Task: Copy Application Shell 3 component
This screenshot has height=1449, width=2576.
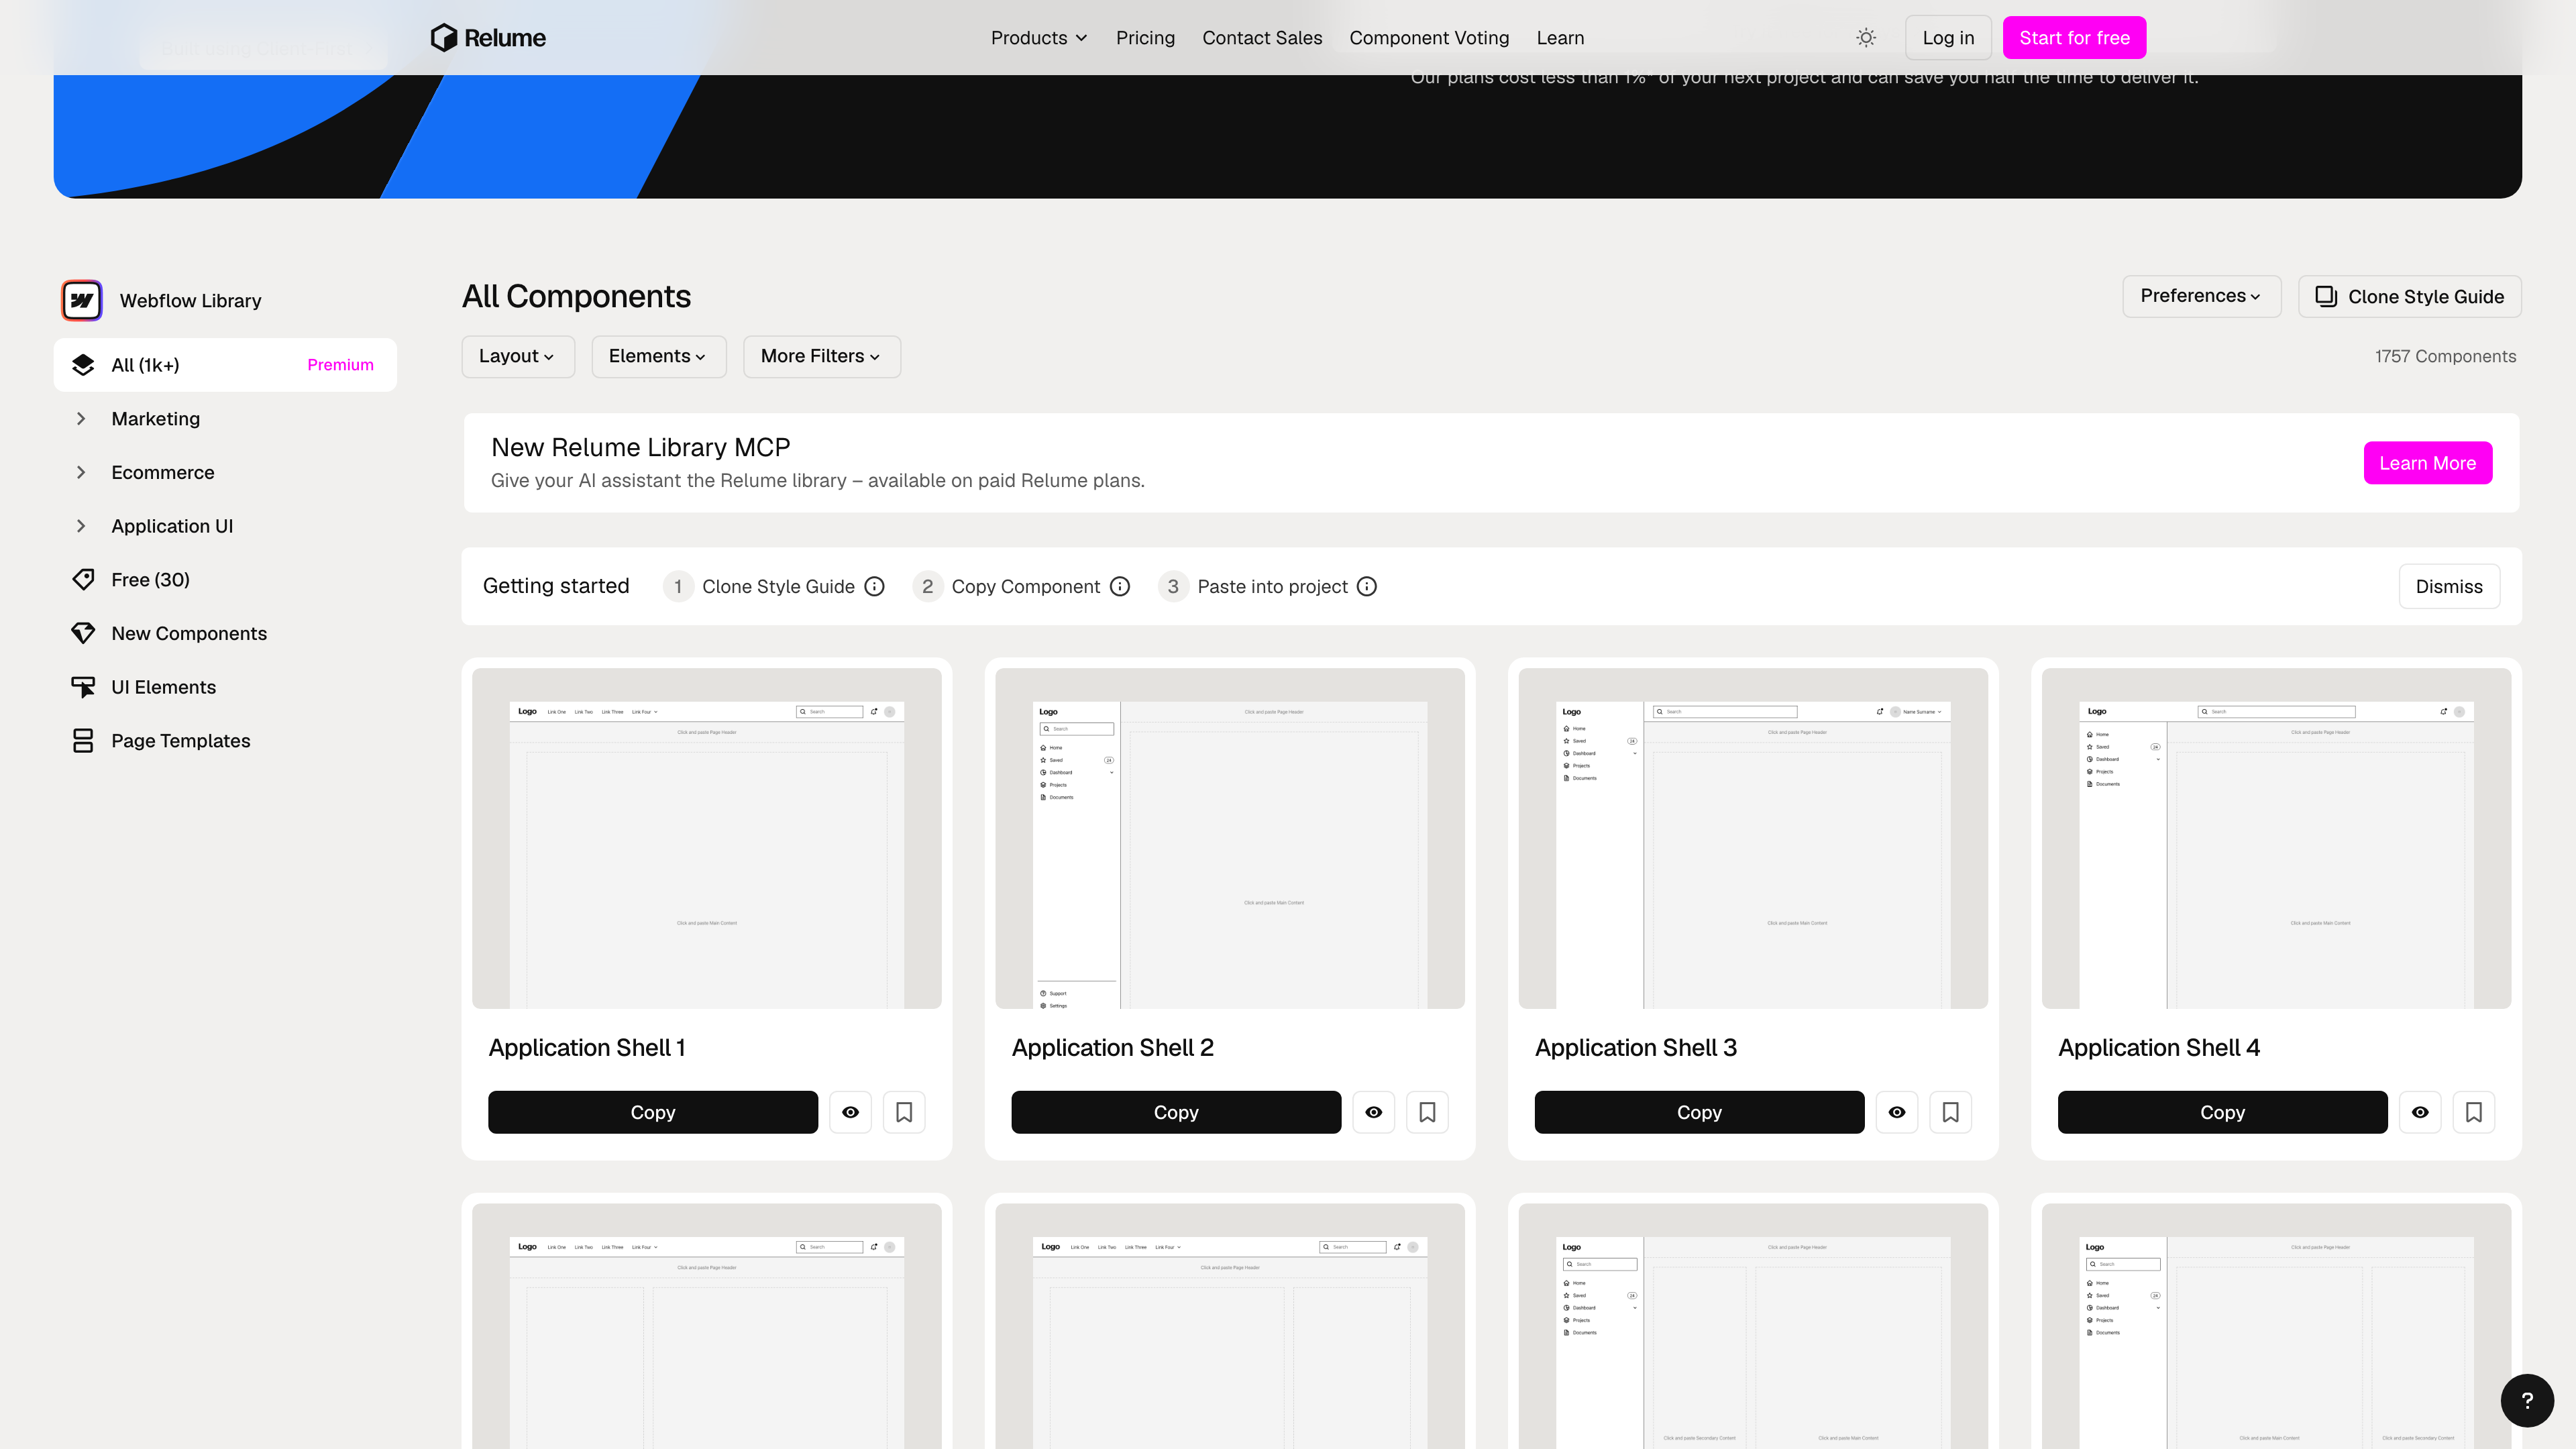Action: click(x=1699, y=1112)
